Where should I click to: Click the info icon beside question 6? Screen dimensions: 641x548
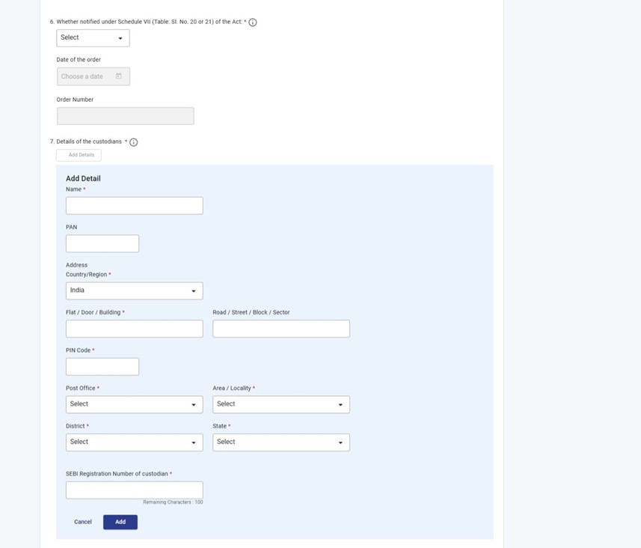(252, 22)
